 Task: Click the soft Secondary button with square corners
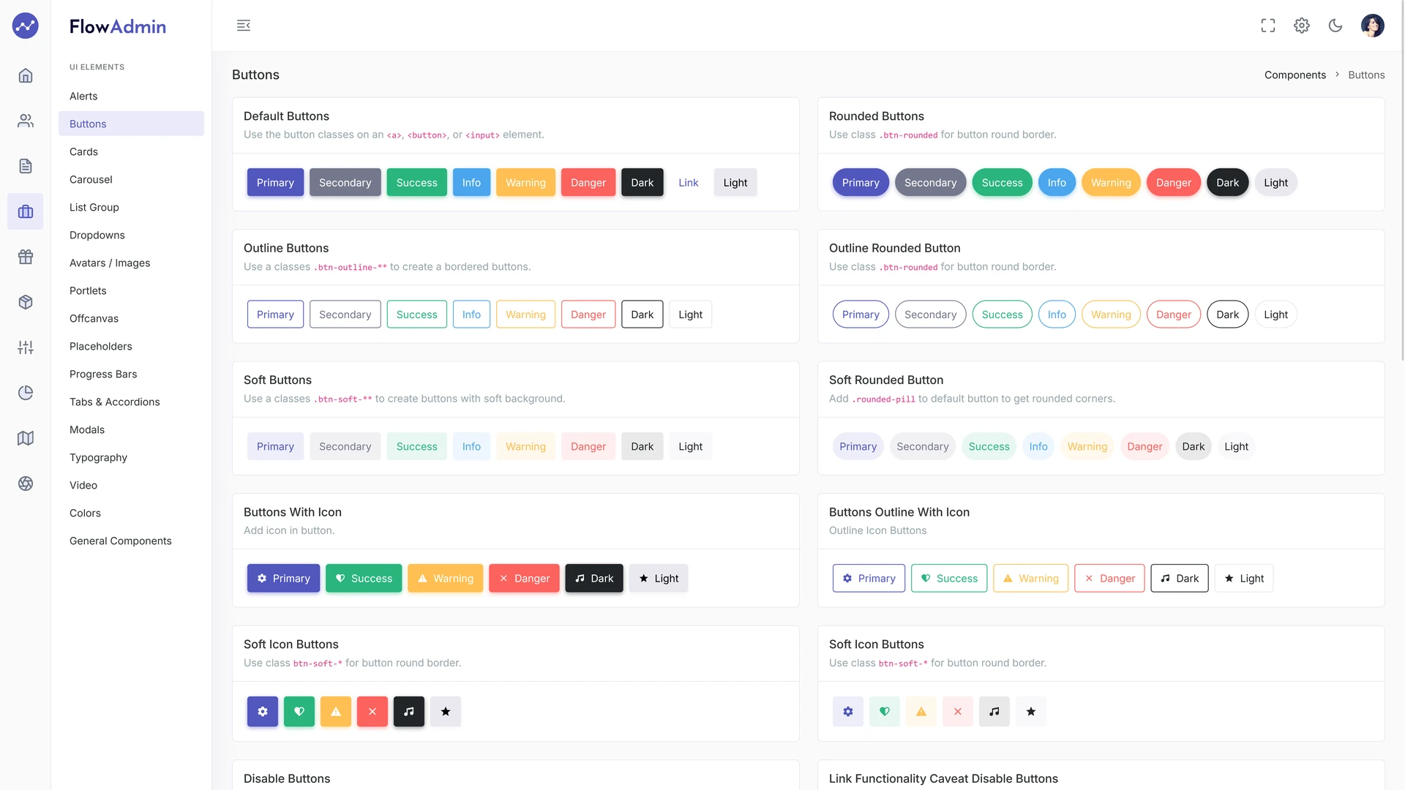345,446
